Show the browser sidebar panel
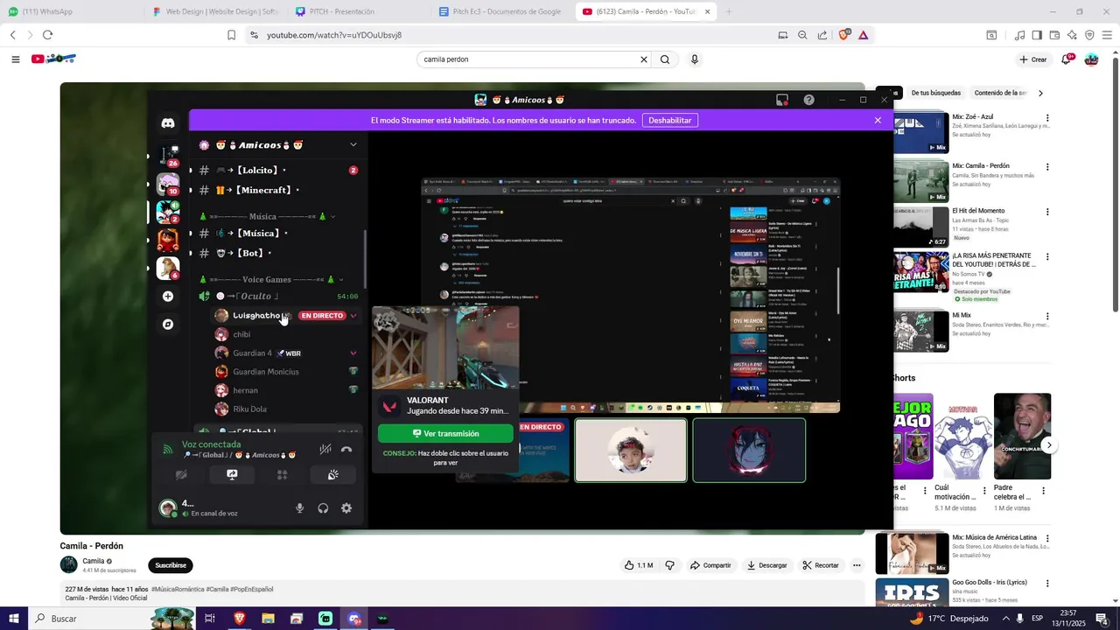1120x630 pixels. coord(1037,35)
